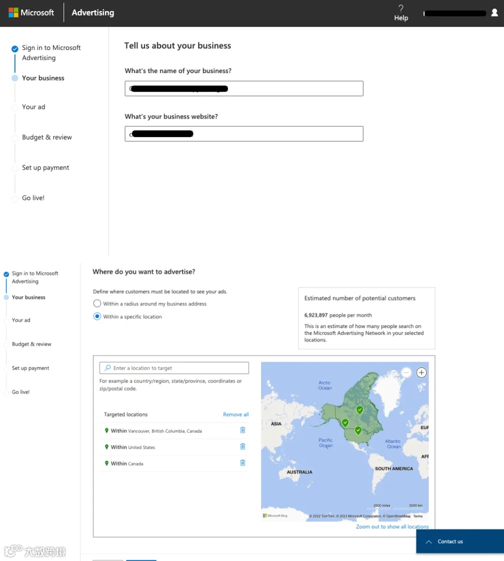Click the Advertising header title

(92, 12)
